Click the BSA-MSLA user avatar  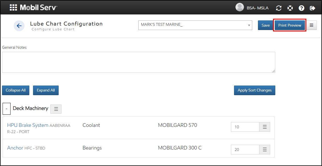pos(240,7)
